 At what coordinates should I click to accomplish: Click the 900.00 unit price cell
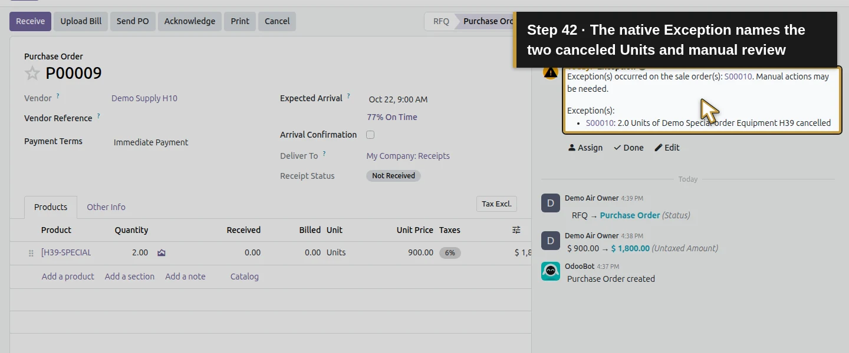tap(420, 252)
